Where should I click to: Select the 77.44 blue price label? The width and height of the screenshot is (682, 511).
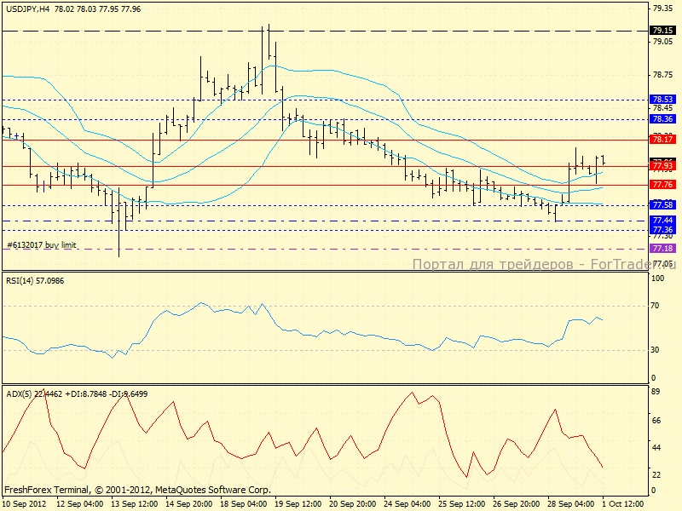click(x=662, y=221)
